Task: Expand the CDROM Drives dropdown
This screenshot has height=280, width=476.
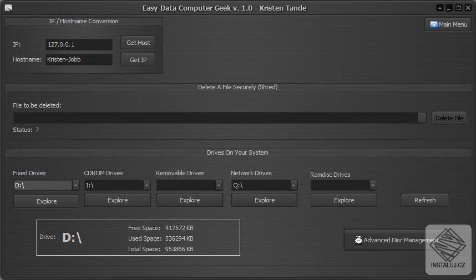Action: [146, 185]
